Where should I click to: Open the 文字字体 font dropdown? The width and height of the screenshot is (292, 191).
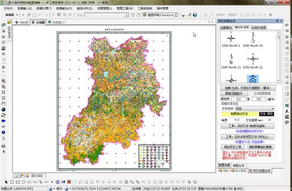click(x=255, y=108)
